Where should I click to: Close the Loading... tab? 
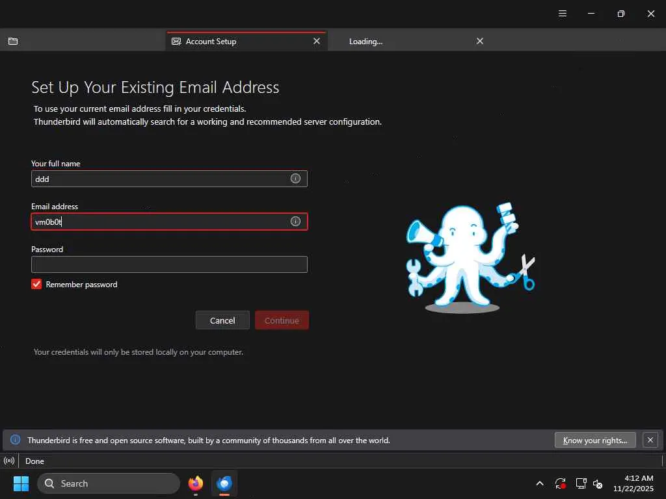click(x=480, y=41)
